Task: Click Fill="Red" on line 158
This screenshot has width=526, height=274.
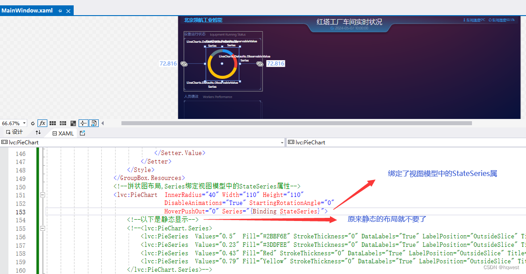Action: [x=259, y=253]
